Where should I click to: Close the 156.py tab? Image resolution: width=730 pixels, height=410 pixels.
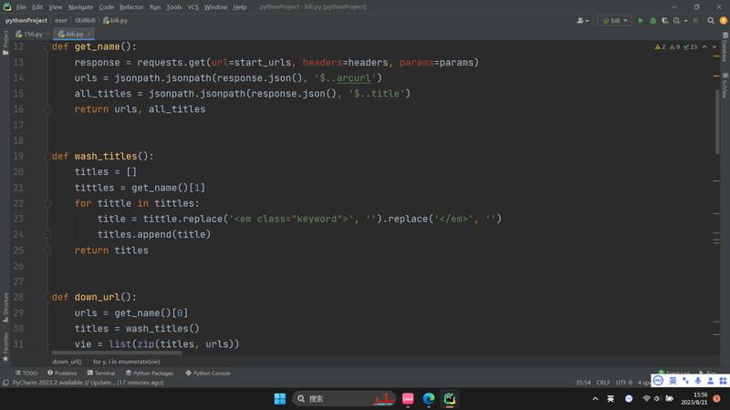tap(48, 34)
